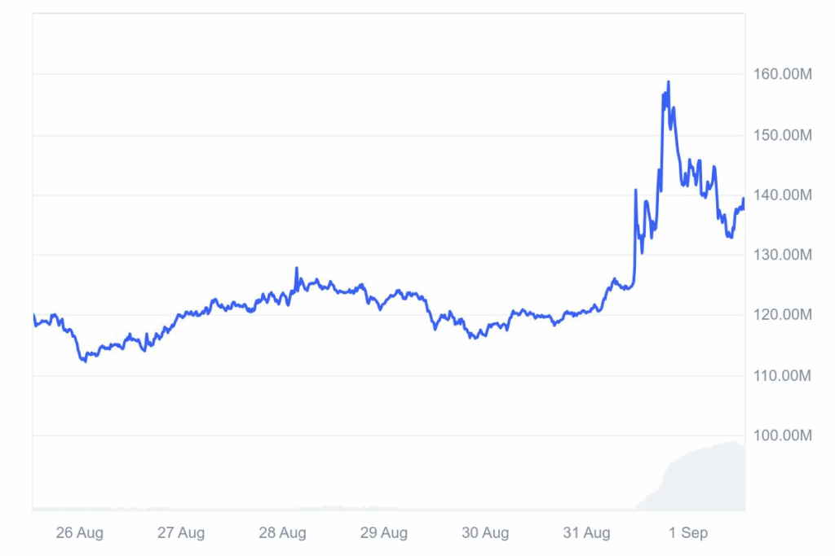Click the 100.00M value label
835x556 pixels.
pyautogui.click(x=782, y=436)
